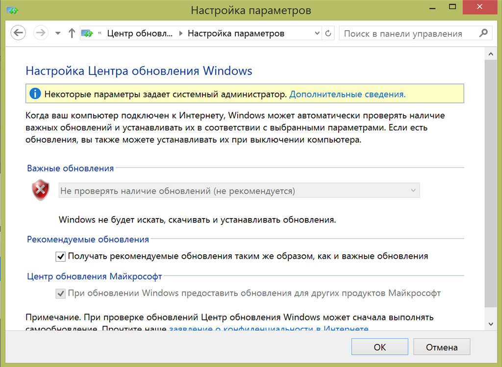
Task: Click the address bar double-chevron overflow
Action: point(100,33)
